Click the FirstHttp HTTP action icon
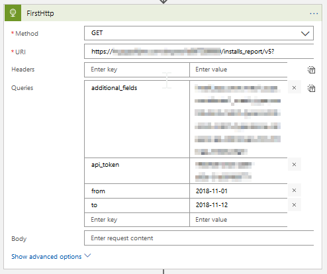This screenshot has height=274, width=327. pos(13,13)
